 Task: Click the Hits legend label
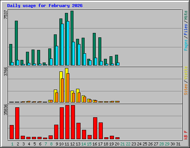186,15
